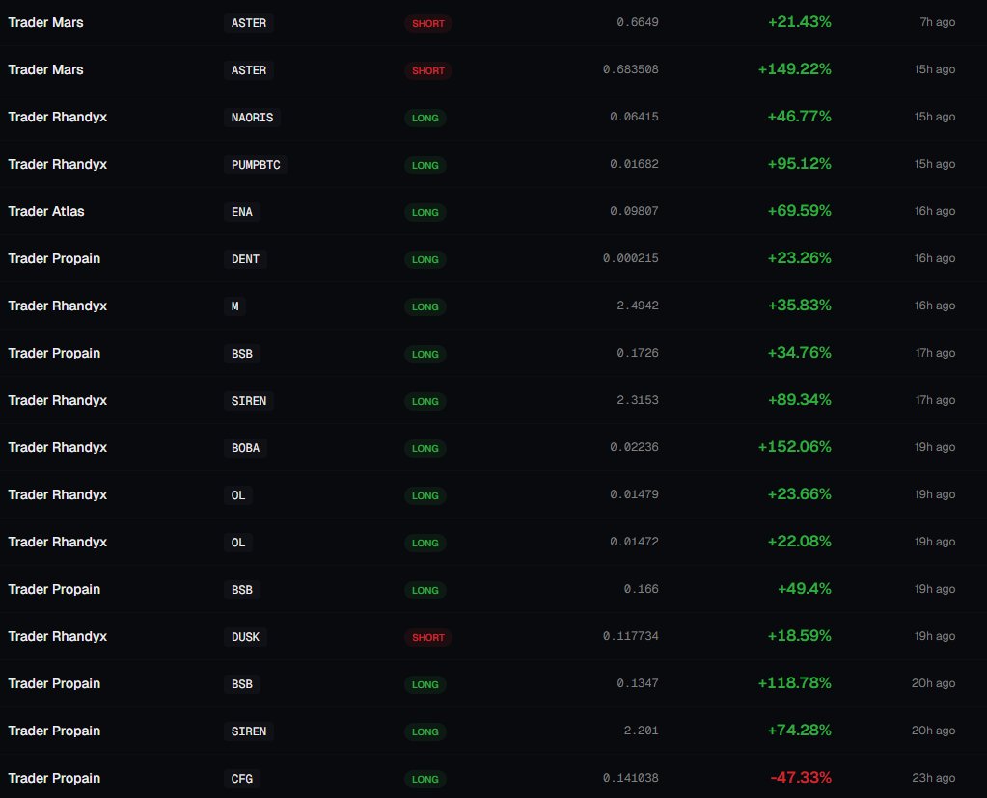Open Trader Rhandyx profile on the BOBA row

click(57, 447)
